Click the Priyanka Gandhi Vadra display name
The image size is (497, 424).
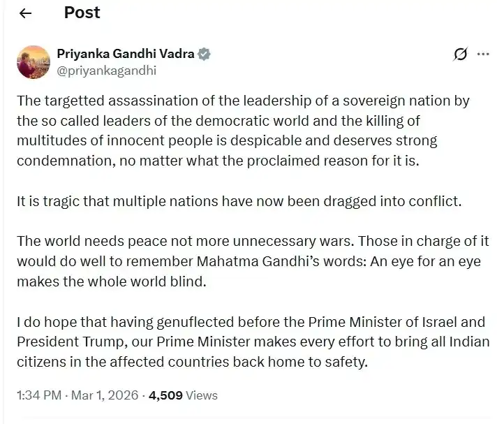coord(126,54)
